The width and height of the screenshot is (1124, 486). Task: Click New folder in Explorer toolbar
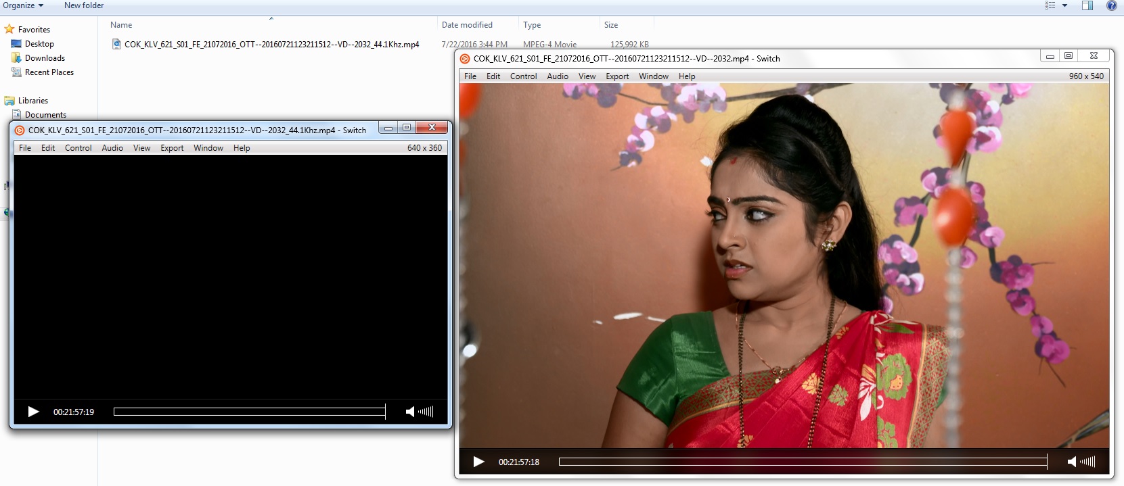click(84, 5)
